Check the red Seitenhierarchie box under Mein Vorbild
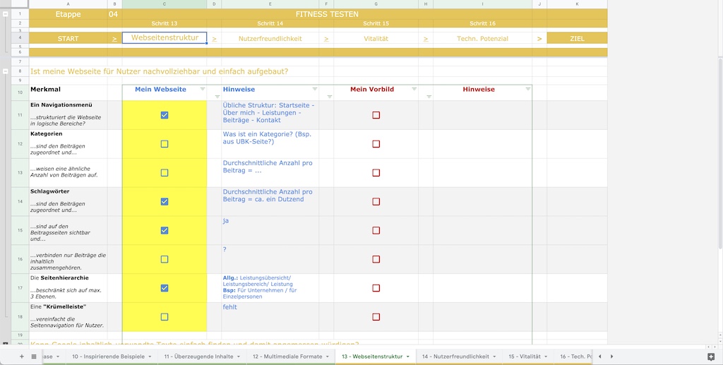 point(376,288)
